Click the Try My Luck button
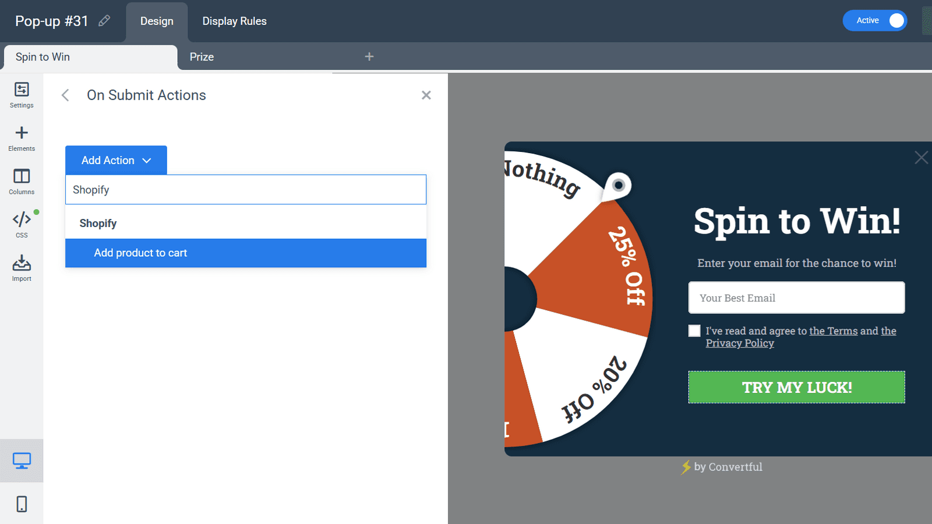Viewport: 932px width, 524px height. coord(796,387)
